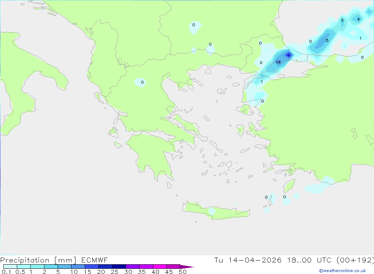This screenshot has height=274, width=374.
Task: Pick the 30–35 mm violet legend swatch
Action: coord(133,267)
